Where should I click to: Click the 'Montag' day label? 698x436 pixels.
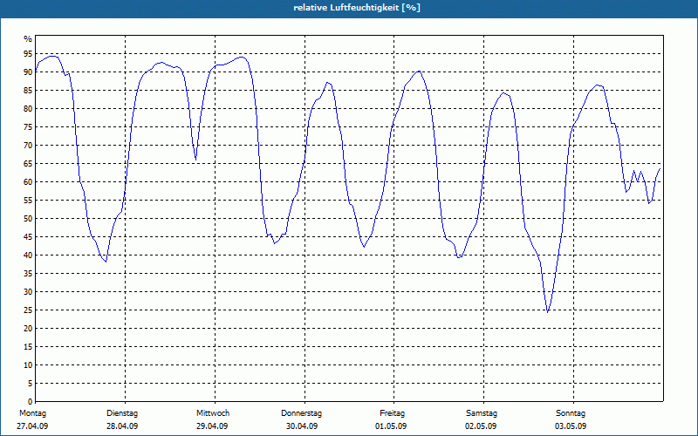click(32, 413)
